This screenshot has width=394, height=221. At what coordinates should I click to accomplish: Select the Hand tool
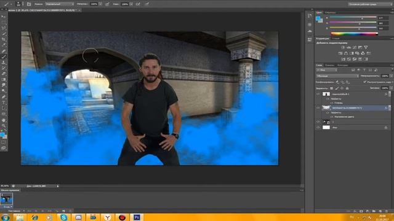tap(4, 120)
